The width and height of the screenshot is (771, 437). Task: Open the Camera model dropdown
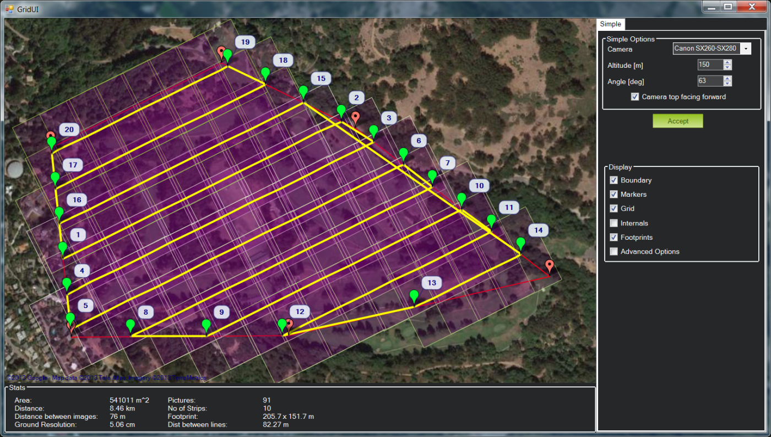pos(746,48)
